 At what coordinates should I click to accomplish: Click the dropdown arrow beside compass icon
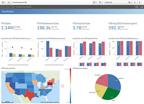click(5, 3)
